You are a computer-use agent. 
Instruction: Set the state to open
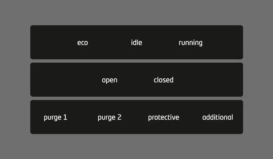tap(109, 80)
